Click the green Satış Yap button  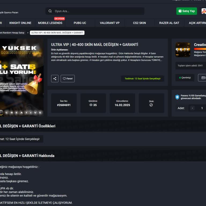(x=187, y=11)
